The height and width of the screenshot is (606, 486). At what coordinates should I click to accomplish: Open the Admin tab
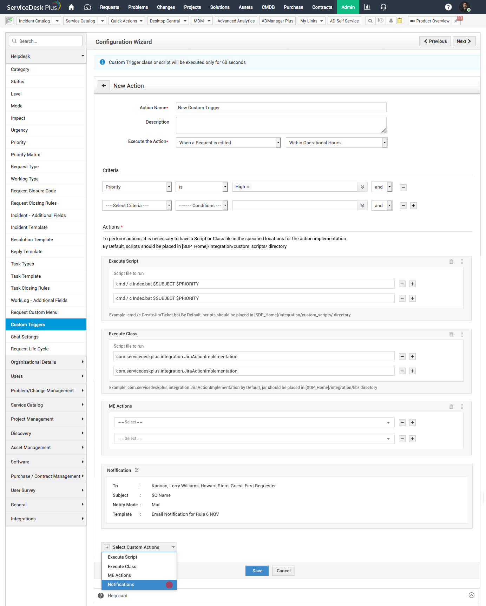(x=348, y=7)
